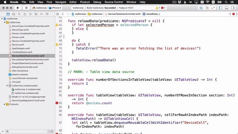The image size is (238, 134).
Task: Open the Edit menu
Action: 32,2
